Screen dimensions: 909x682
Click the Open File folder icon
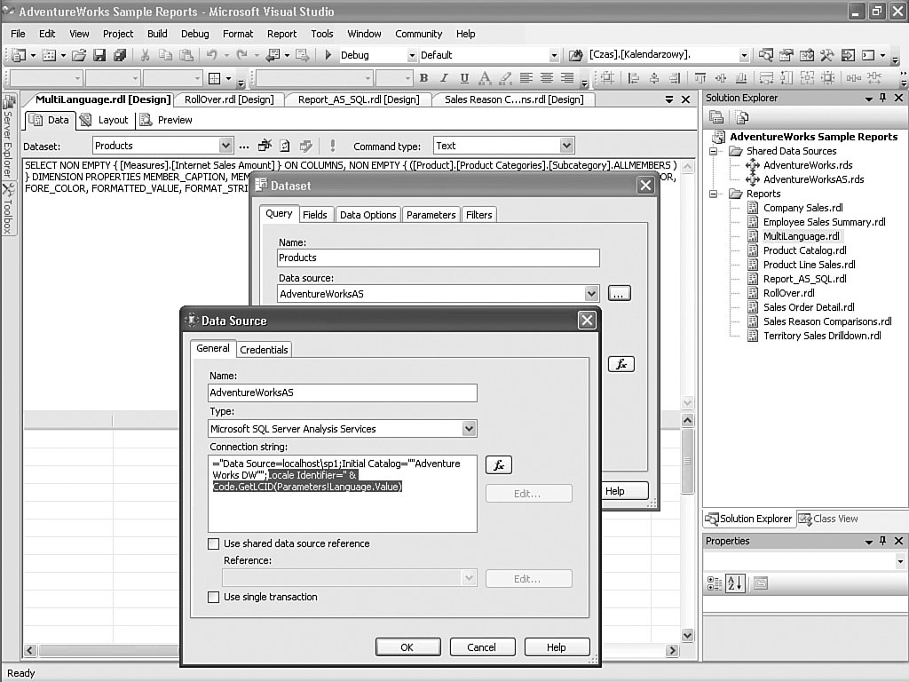(x=79, y=55)
